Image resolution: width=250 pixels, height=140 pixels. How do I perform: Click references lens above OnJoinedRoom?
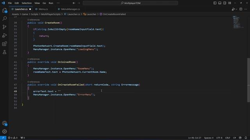(x=34, y=59)
